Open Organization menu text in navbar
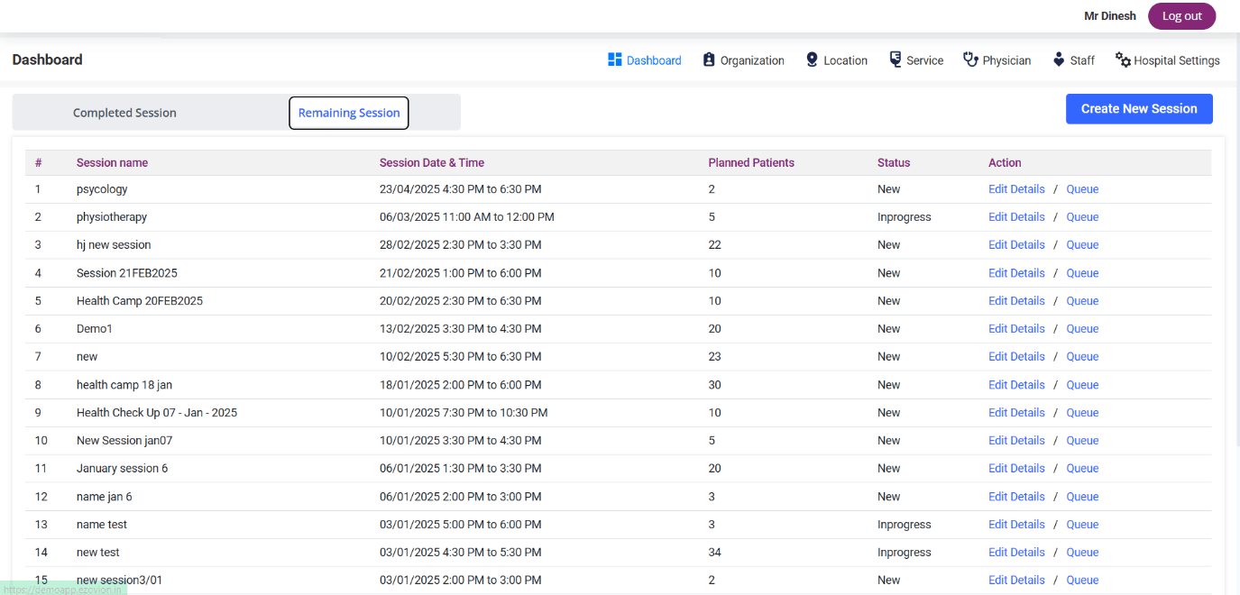This screenshot has width=1240, height=595. click(752, 60)
